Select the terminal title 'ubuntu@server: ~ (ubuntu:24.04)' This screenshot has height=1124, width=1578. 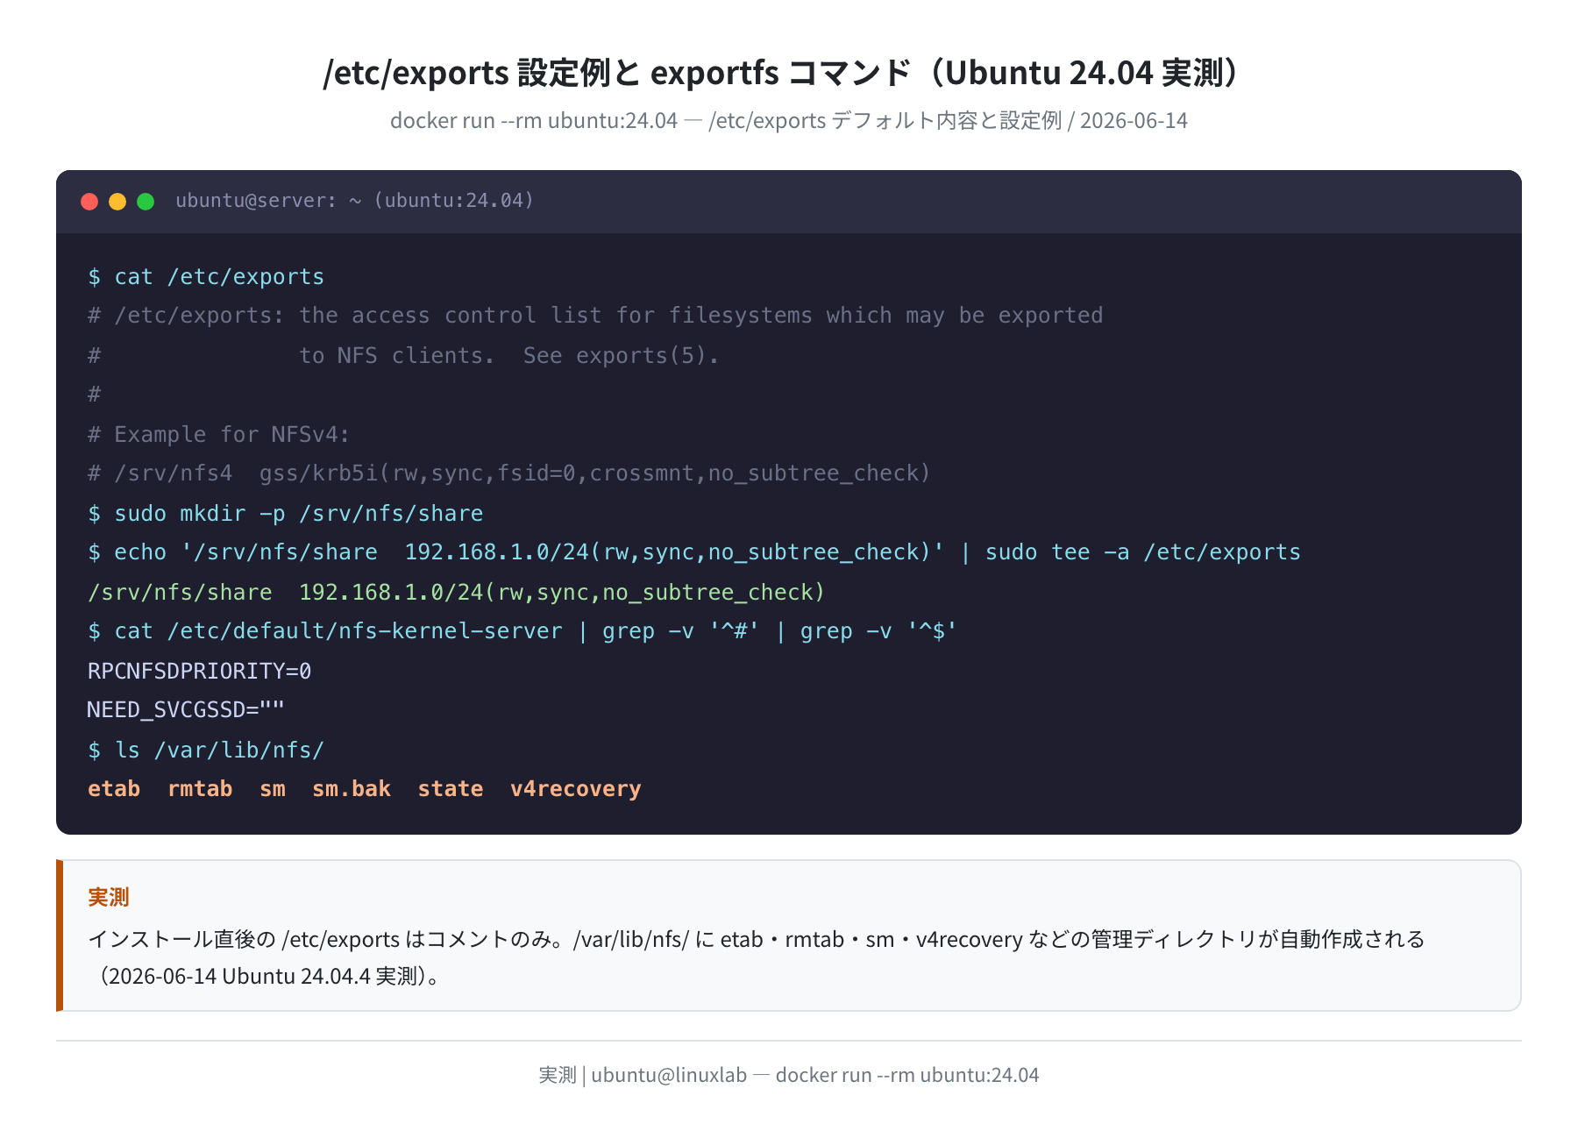click(x=354, y=201)
